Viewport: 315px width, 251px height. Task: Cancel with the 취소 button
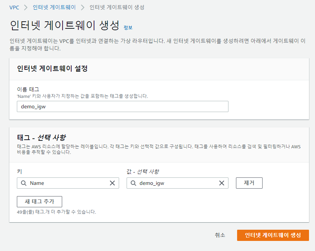tap(220, 235)
